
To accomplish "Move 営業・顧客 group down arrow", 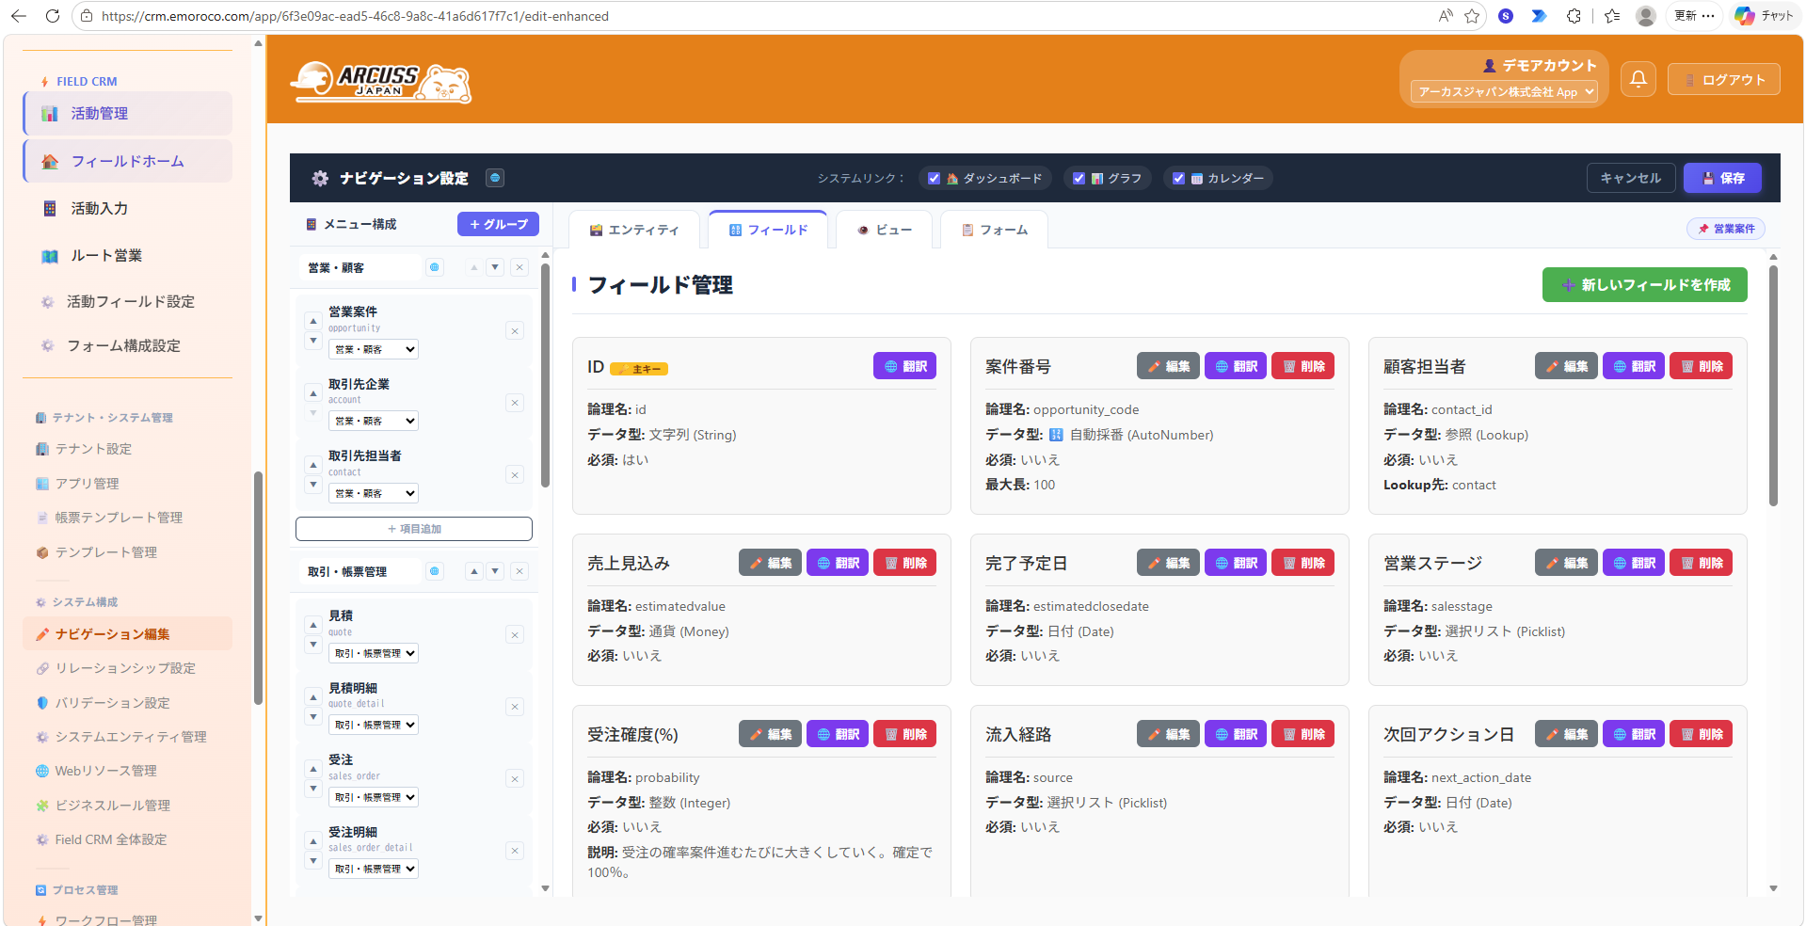I will (x=495, y=267).
